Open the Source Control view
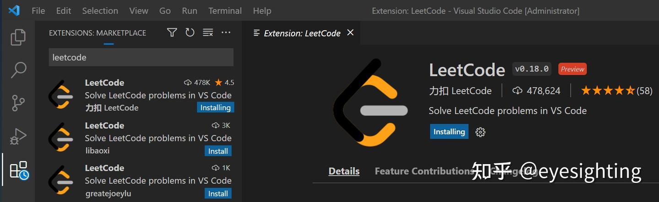659x202 pixels. coord(18,103)
